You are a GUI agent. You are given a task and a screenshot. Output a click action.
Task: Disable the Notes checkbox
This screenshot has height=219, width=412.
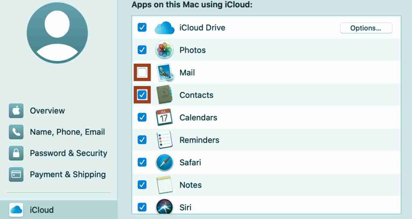tap(142, 185)
